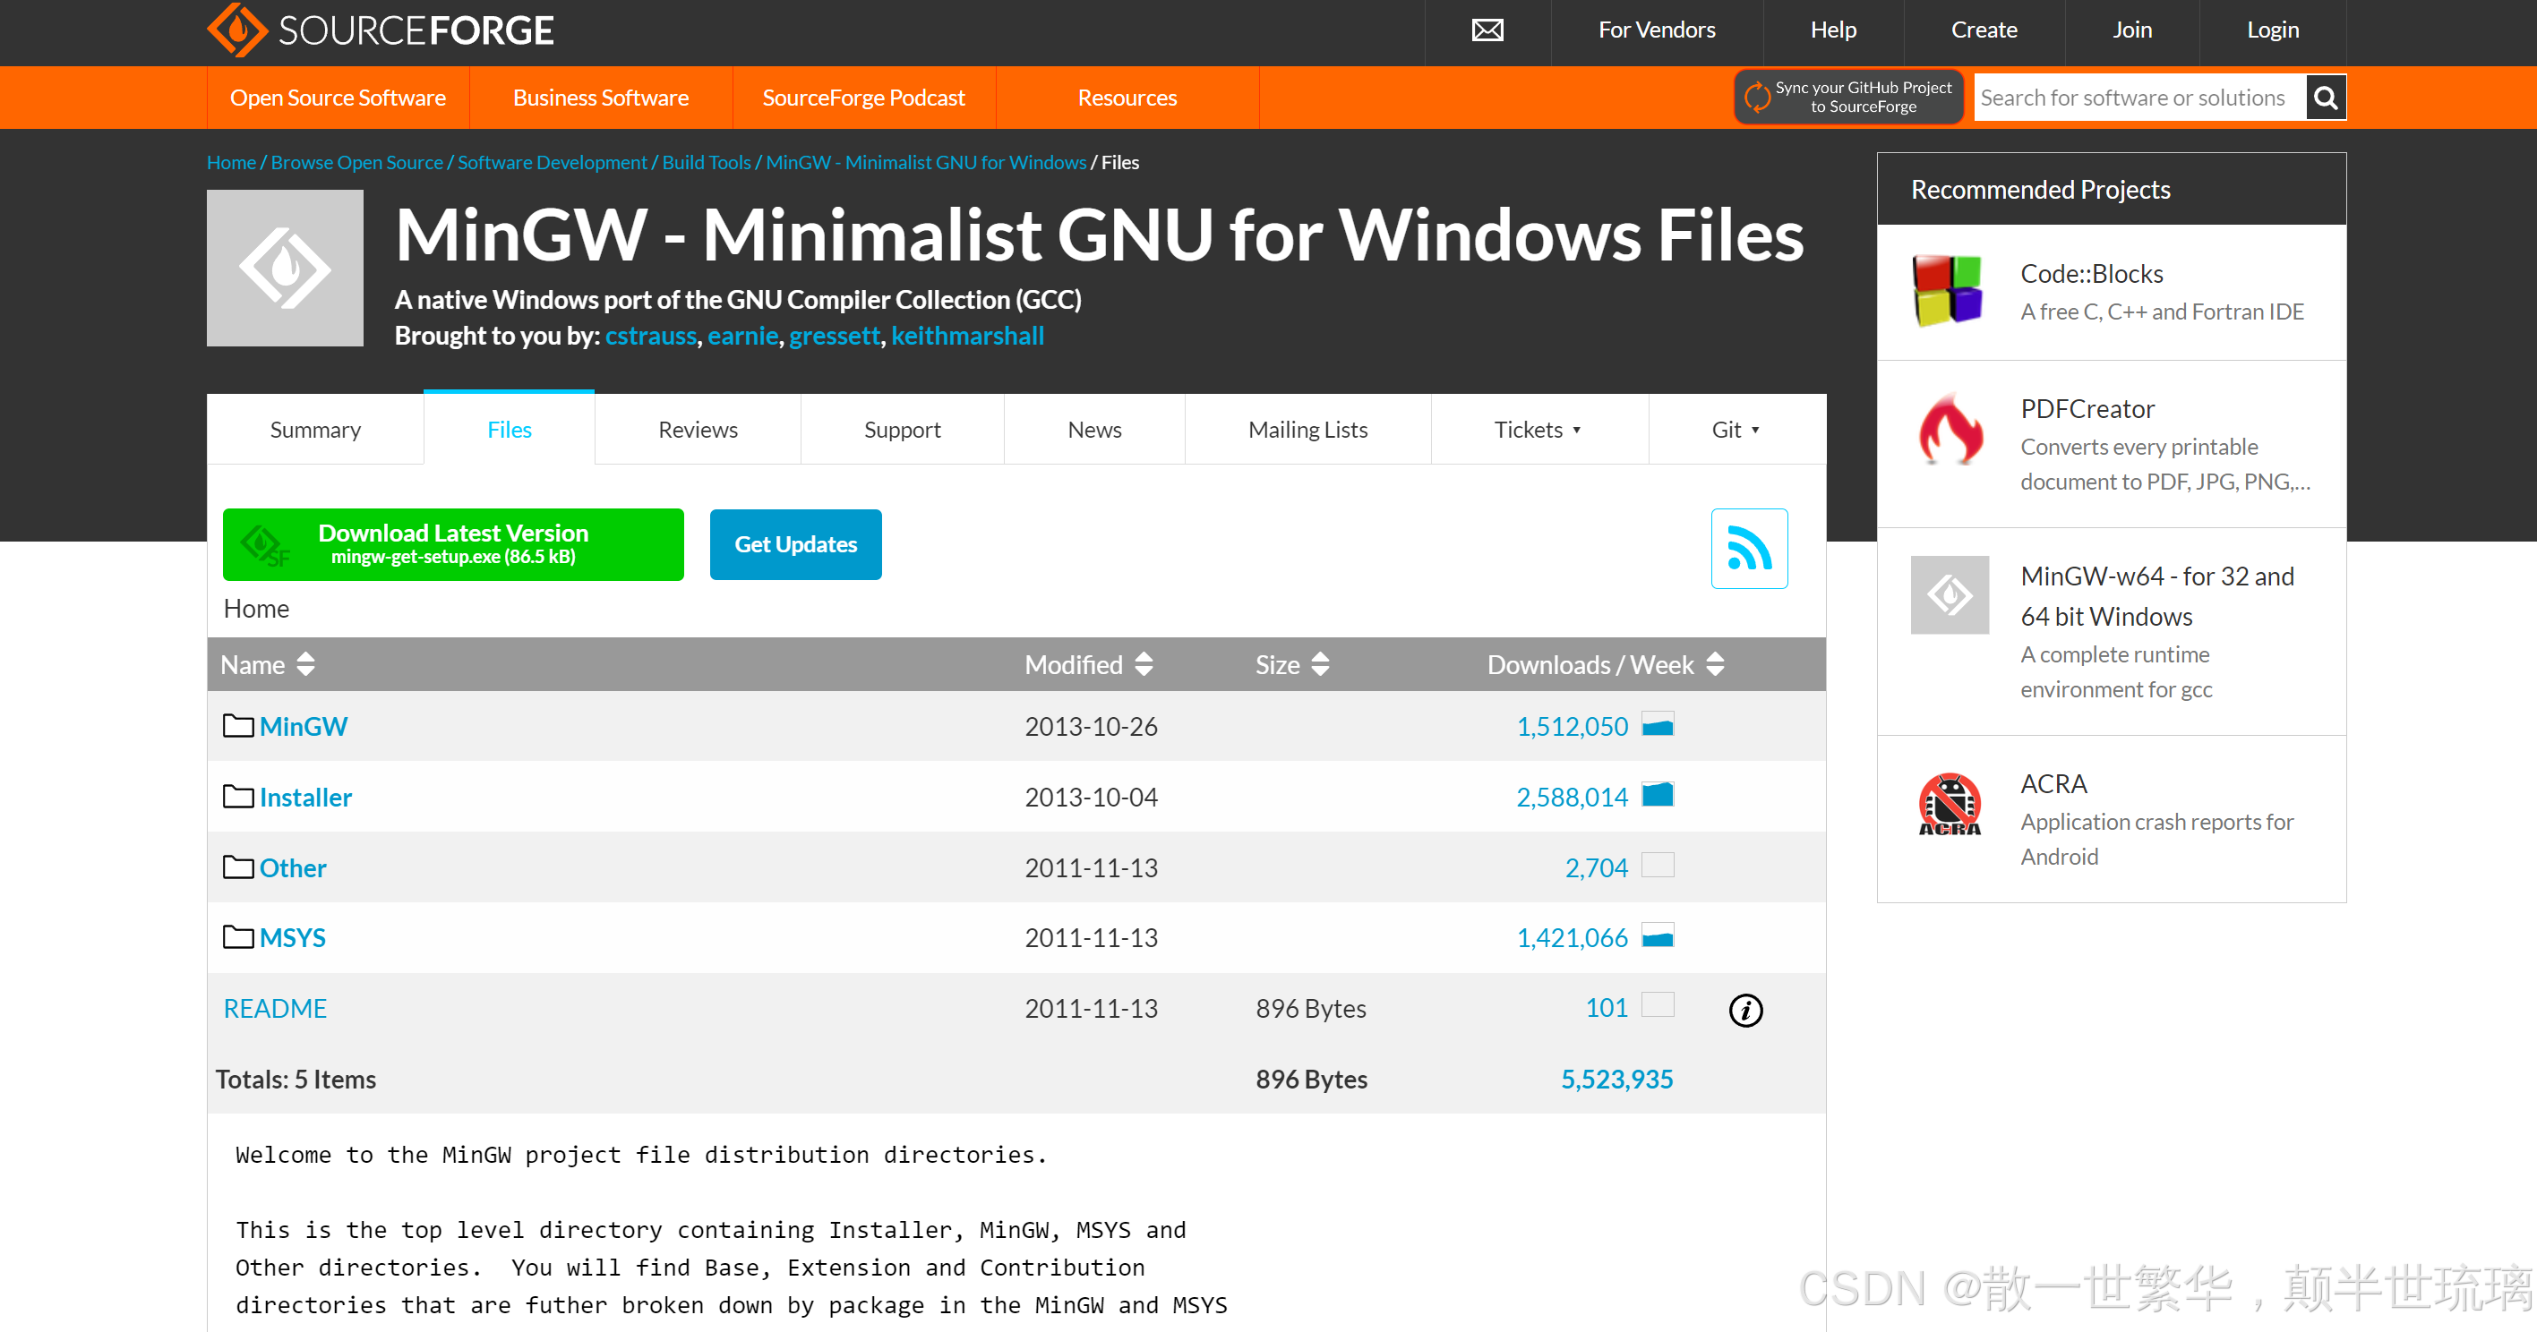Click the GitHub sync circular arrows icon

(x=1757, y=98)
